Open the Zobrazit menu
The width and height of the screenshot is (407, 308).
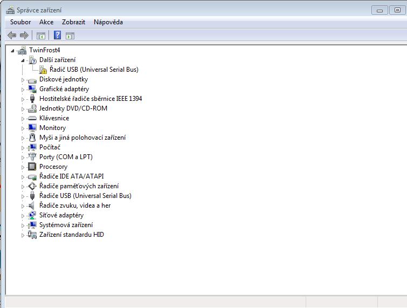coord(73,22)
